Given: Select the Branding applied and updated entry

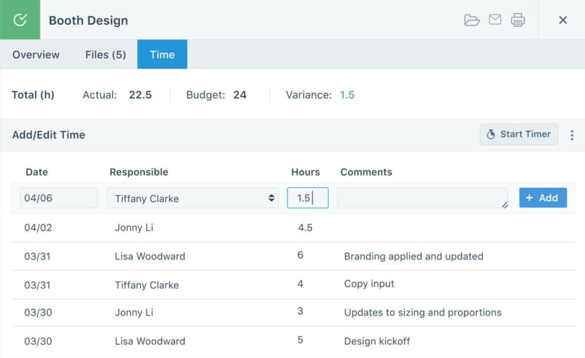Looking at the screenshot, I should point(413,256).
